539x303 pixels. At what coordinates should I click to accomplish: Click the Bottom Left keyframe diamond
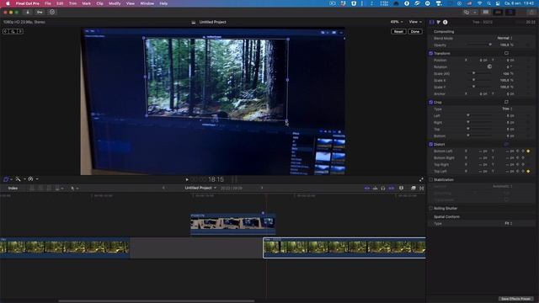(528, 151)
